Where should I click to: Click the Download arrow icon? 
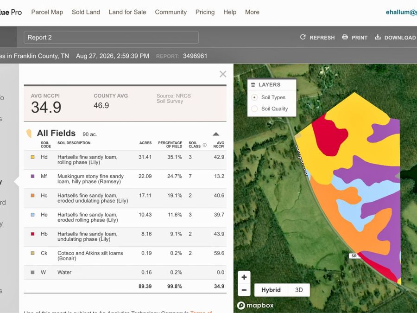pos(378,37)
